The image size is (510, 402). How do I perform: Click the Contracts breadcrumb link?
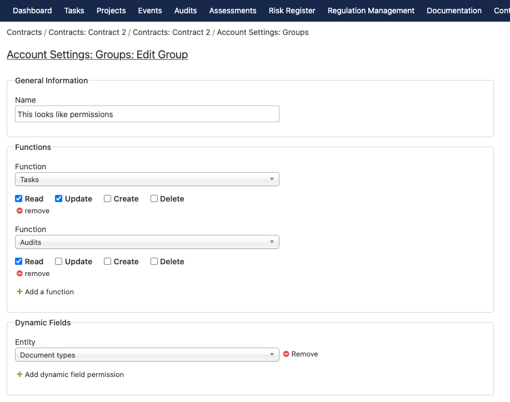point(24,32)
